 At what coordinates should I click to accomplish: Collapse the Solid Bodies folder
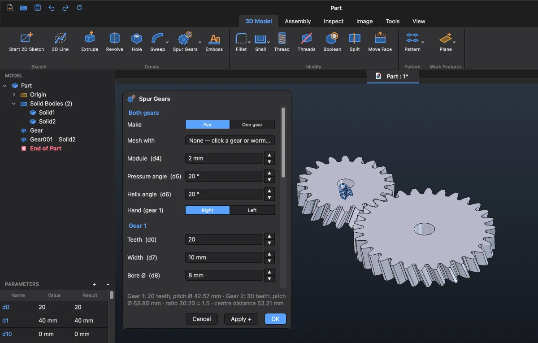click(x=14, y=104)
